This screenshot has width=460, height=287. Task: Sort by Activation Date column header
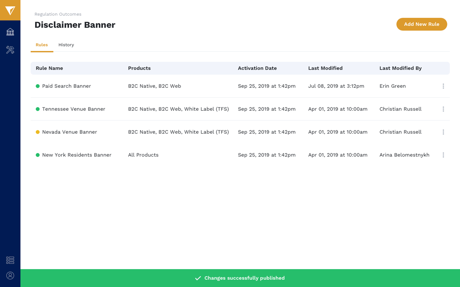tap(257, 68)
